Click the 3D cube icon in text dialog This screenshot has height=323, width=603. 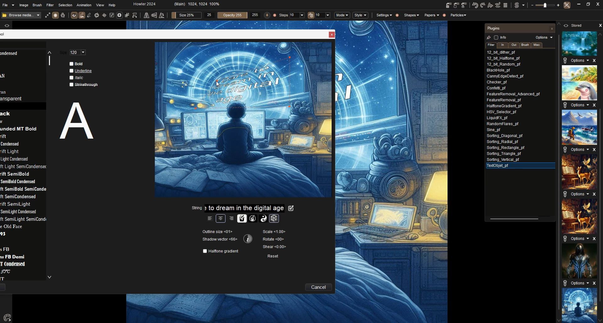click(274, 219)
